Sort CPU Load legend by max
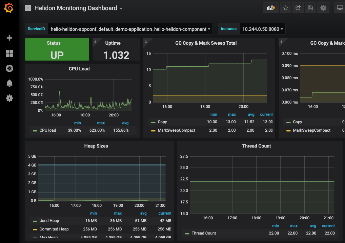 [101, 123]
